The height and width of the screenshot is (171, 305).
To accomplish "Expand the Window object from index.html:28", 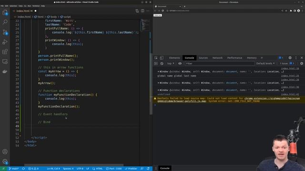I will coord(158,83).
